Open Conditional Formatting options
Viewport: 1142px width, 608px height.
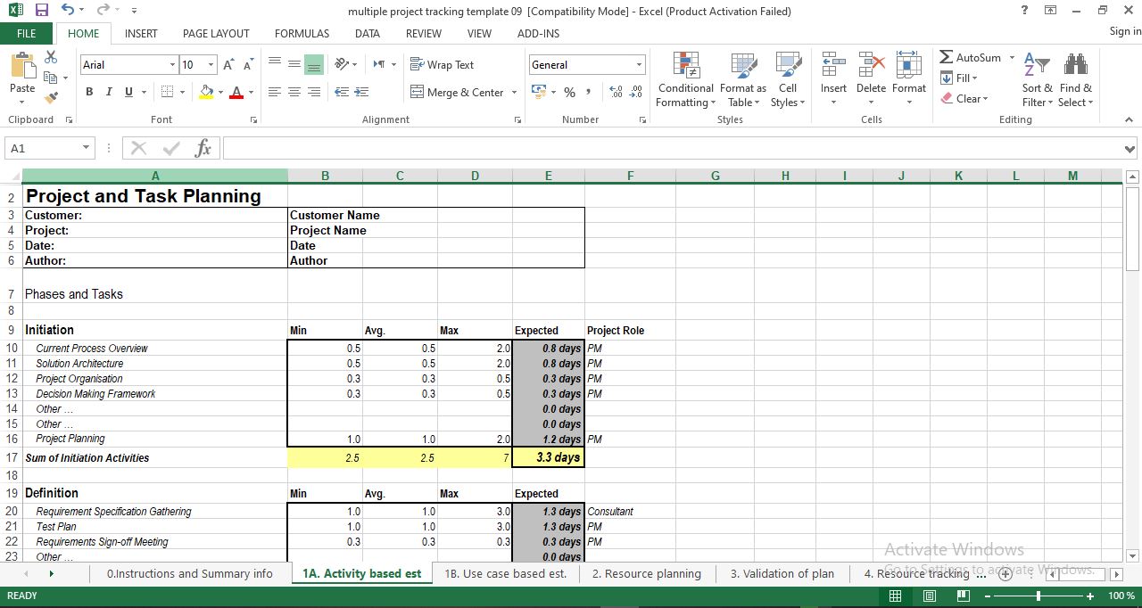click(684, 79)
